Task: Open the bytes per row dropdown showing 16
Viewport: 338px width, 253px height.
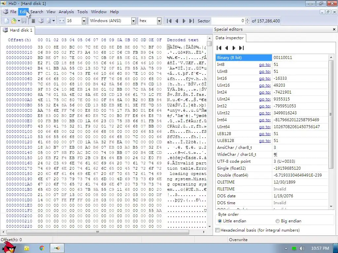Action: pyautogui.click(x=84, y=21)
